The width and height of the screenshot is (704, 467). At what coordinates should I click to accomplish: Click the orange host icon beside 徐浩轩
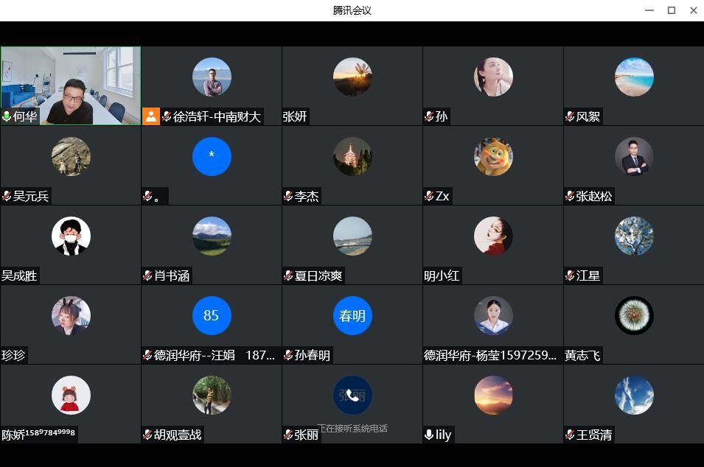(x=151, y=116)
